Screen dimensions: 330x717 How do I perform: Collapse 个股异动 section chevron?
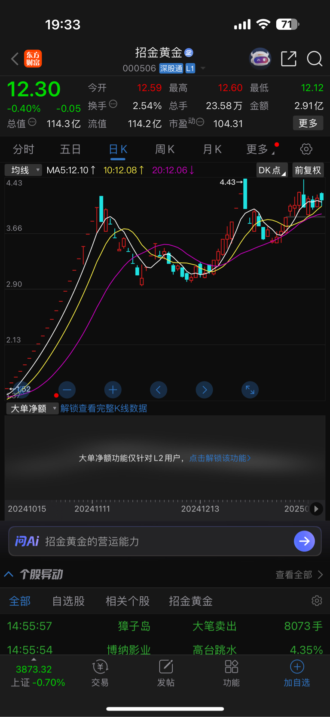coord(9,574)
